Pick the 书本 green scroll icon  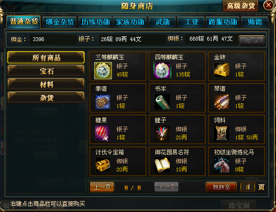(x=162, y=102)
